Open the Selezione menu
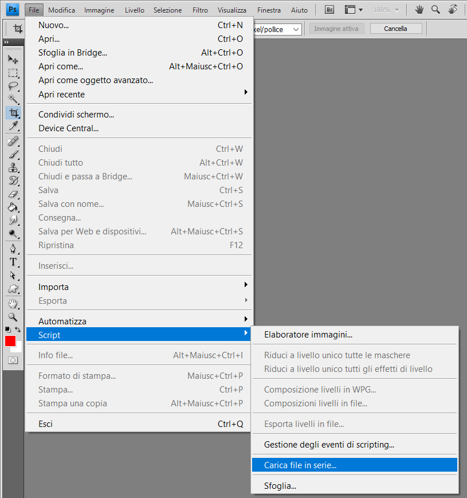This screenshot has width=467, height=498. tap(168, 10)
